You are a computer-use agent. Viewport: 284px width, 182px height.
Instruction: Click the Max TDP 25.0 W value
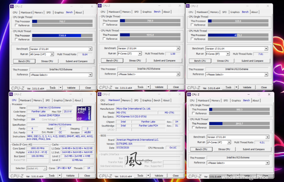click(x=67, y=112)
